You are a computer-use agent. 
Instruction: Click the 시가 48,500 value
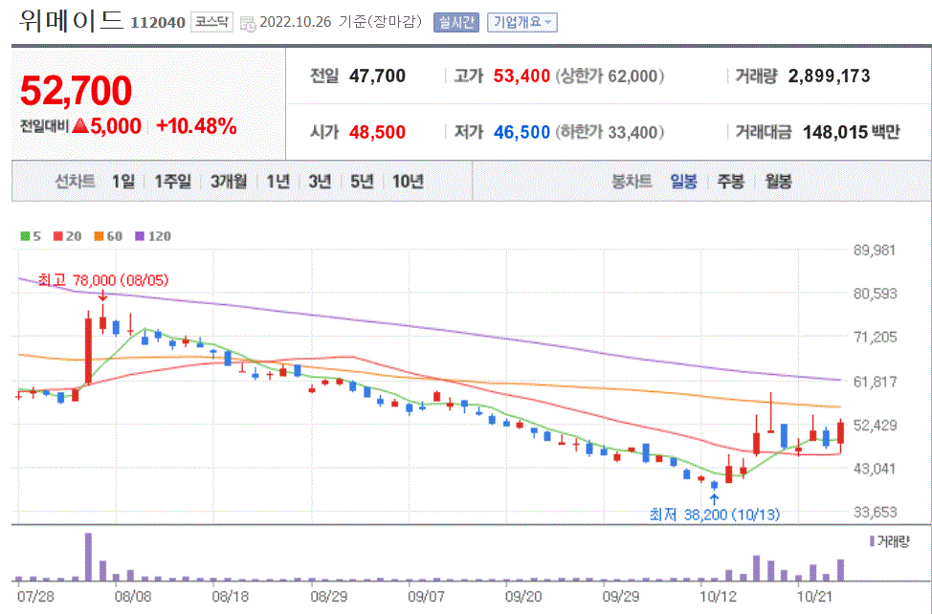377,132
